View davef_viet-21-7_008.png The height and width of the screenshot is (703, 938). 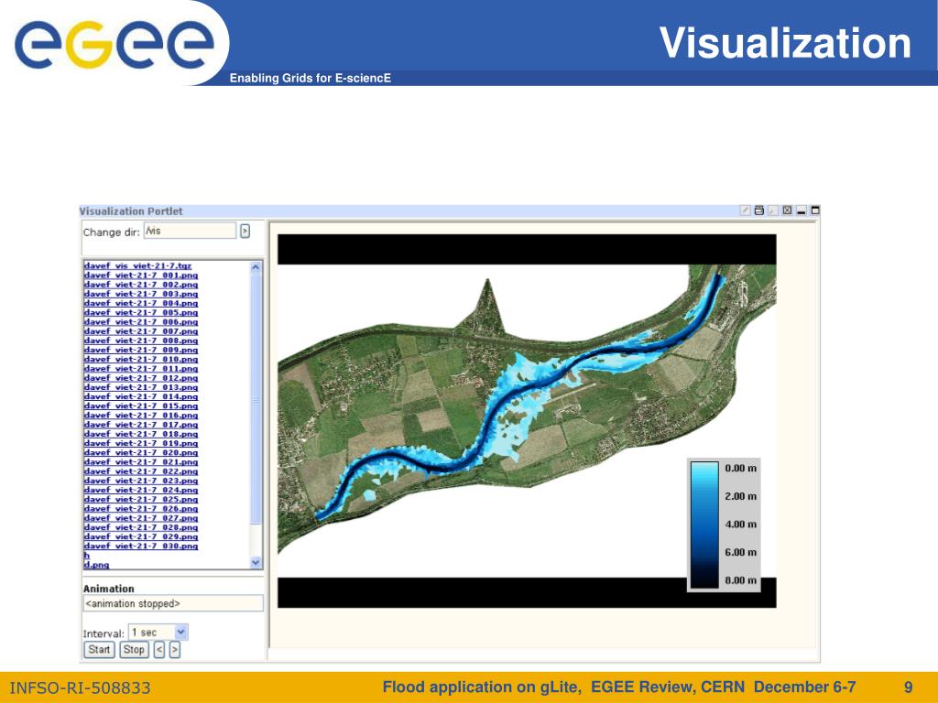pyautogui.click(x=140, y=341)
